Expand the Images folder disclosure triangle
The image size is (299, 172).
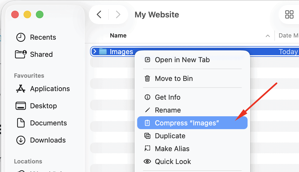tap(94, 51)
